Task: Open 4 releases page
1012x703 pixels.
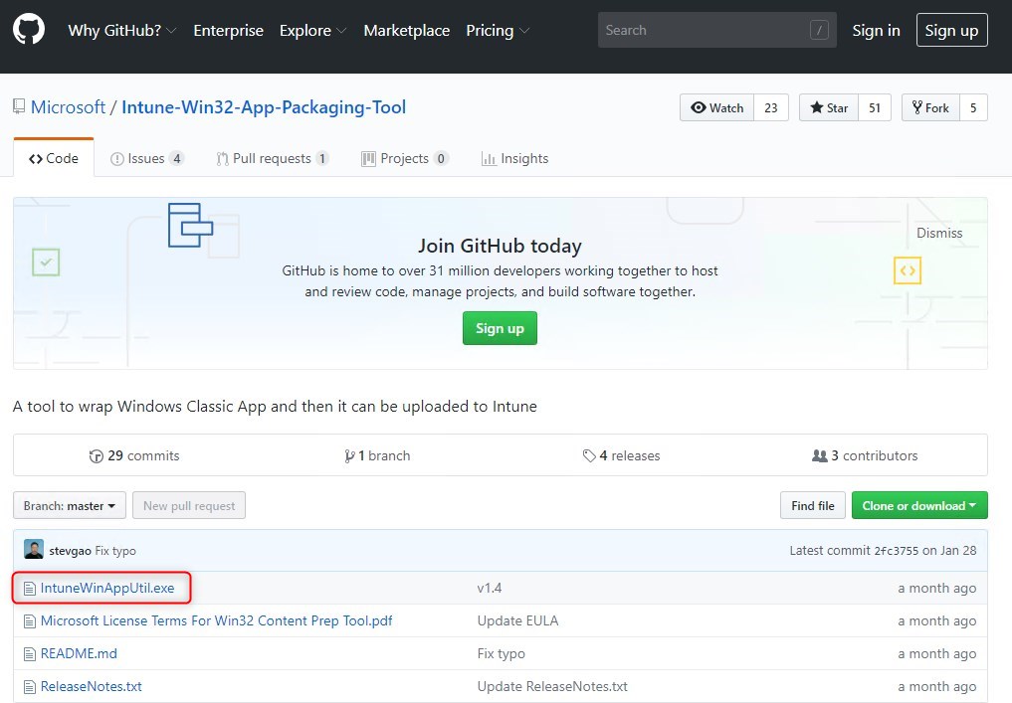Action: click(x=621, y=455)
